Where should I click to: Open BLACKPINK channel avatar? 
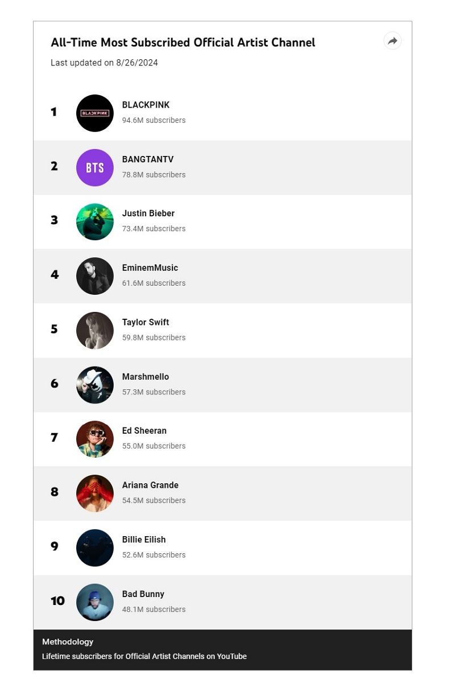(x=95, y=113)
